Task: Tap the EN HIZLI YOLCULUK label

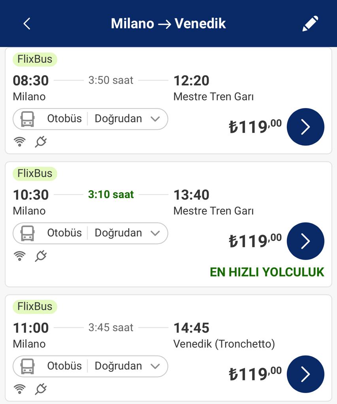Action: point(267,272)
